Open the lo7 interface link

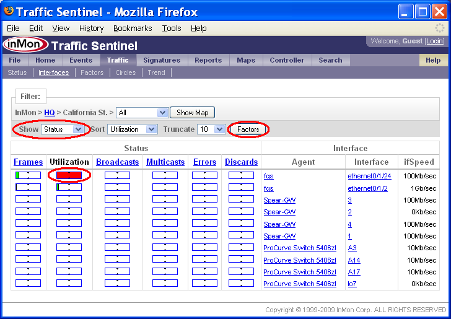(x=352, y=284)
